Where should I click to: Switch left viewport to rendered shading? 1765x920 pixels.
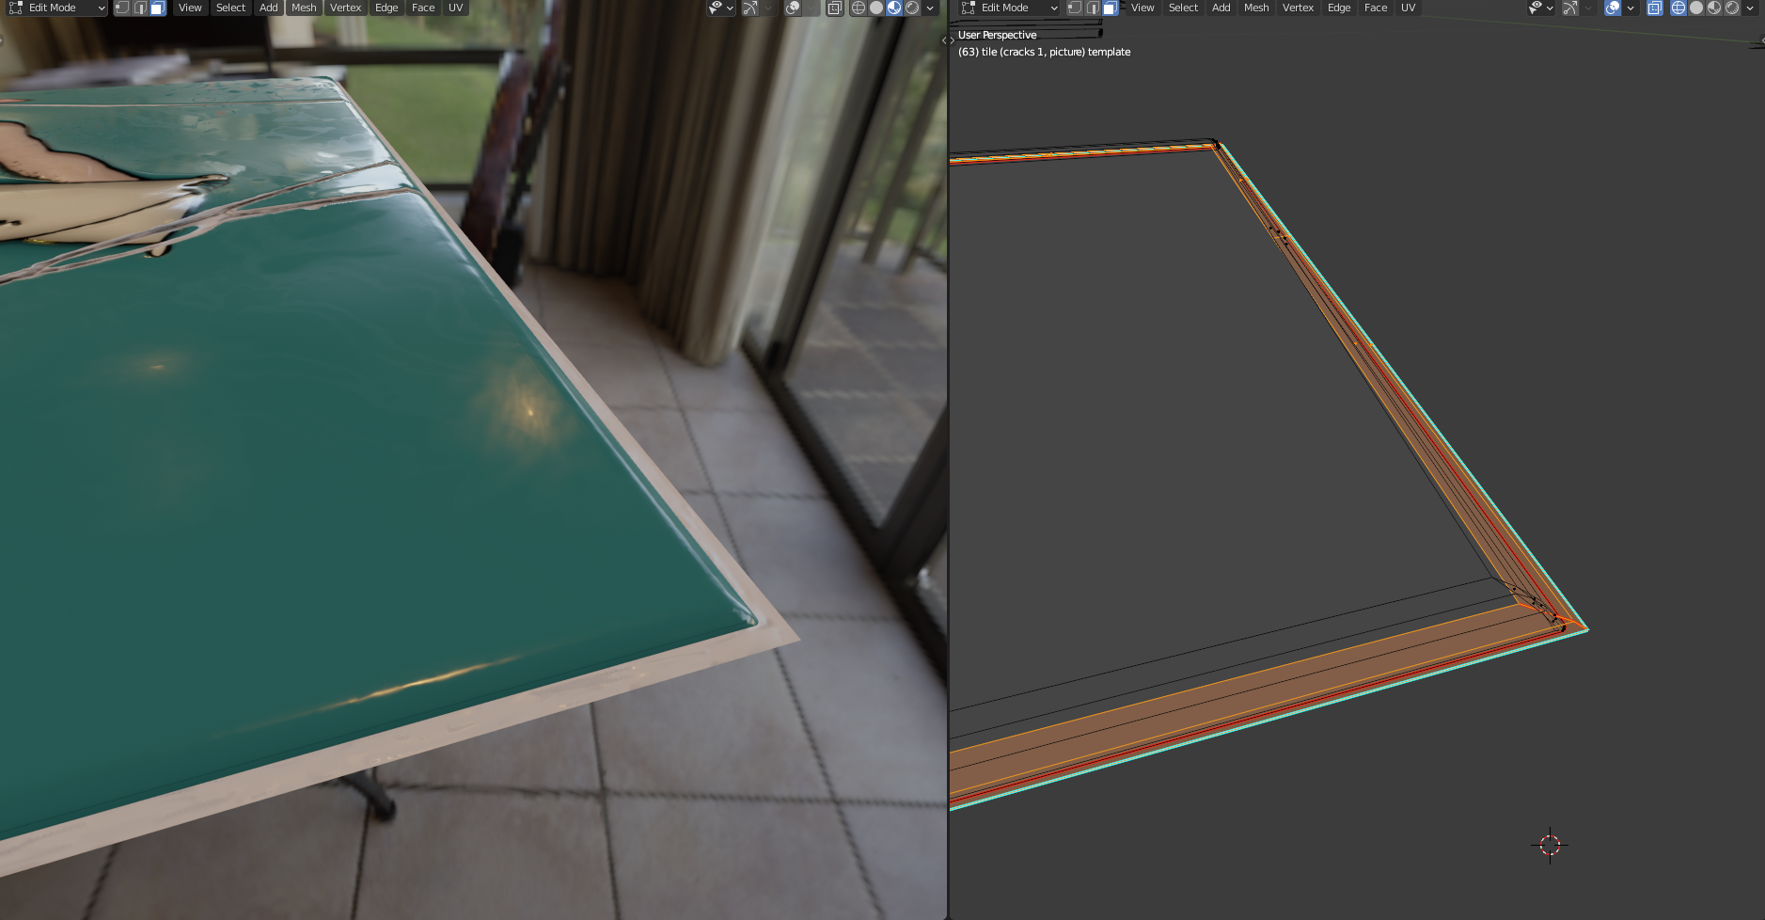[912, 8]
